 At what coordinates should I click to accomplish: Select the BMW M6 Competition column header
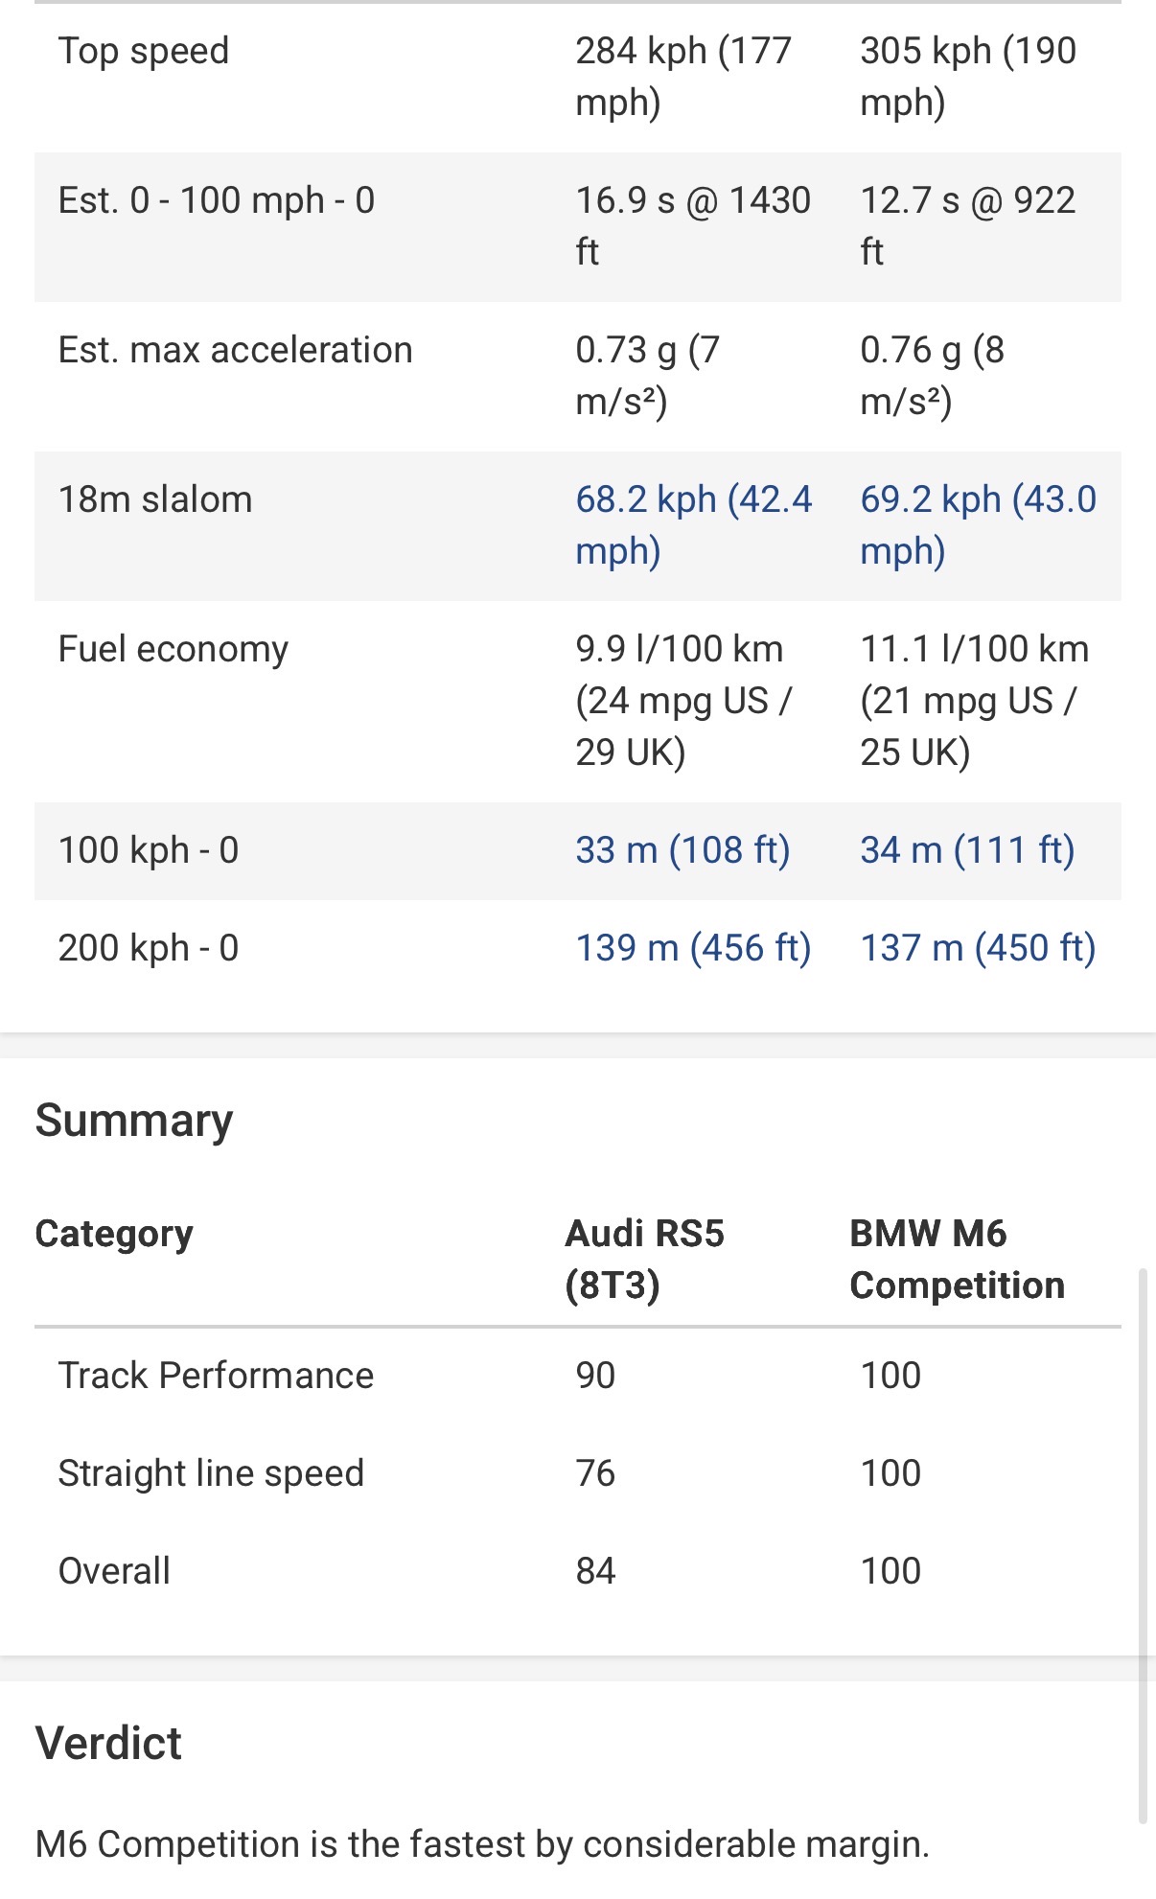click(x=957, y=1260)
